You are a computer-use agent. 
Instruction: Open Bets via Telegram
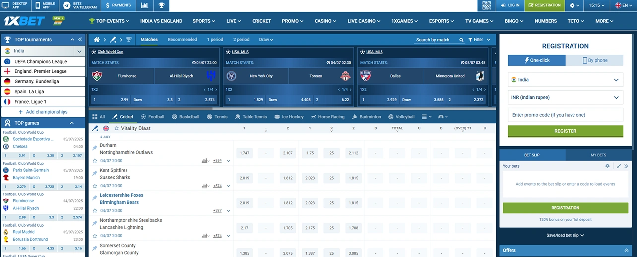[x=80, y=5]
